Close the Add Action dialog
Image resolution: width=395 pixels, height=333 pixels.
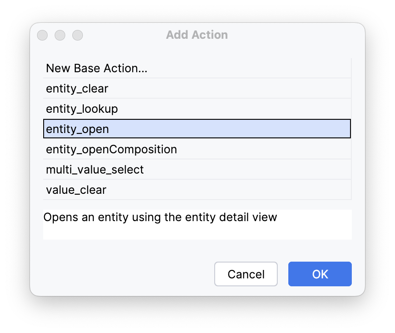tap(42, 35)
